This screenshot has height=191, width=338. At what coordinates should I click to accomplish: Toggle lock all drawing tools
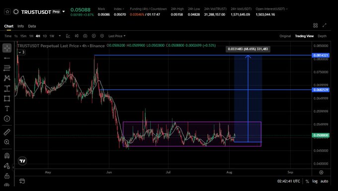(7, 176)
